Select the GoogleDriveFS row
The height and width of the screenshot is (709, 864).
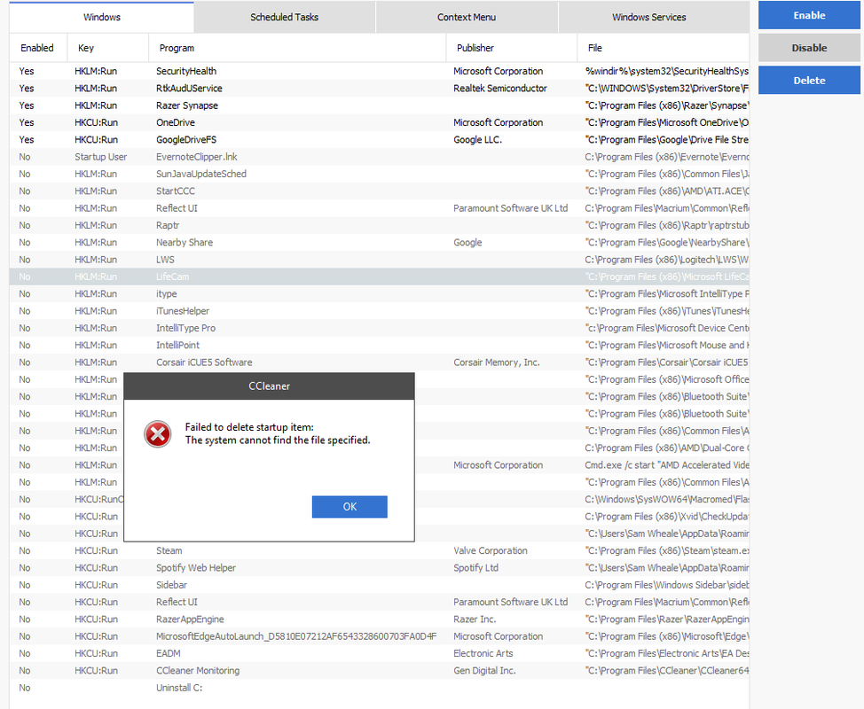(x=379, y=139)
